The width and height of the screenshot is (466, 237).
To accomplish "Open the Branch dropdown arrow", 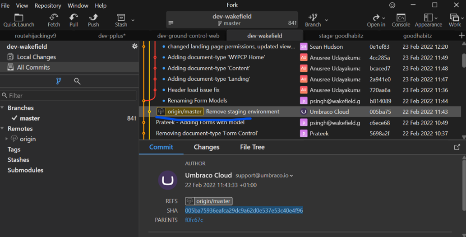I will [327, 20].
